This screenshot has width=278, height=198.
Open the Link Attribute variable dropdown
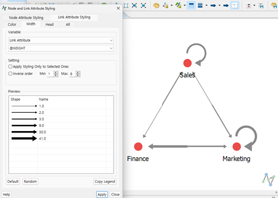pos(61,40)
